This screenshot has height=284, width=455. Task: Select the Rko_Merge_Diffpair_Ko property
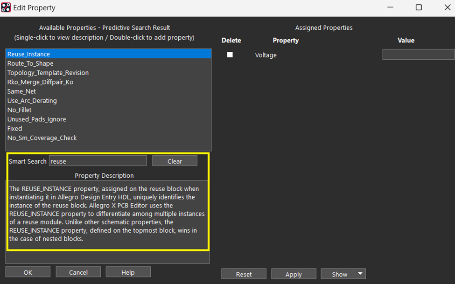point(40,82)
